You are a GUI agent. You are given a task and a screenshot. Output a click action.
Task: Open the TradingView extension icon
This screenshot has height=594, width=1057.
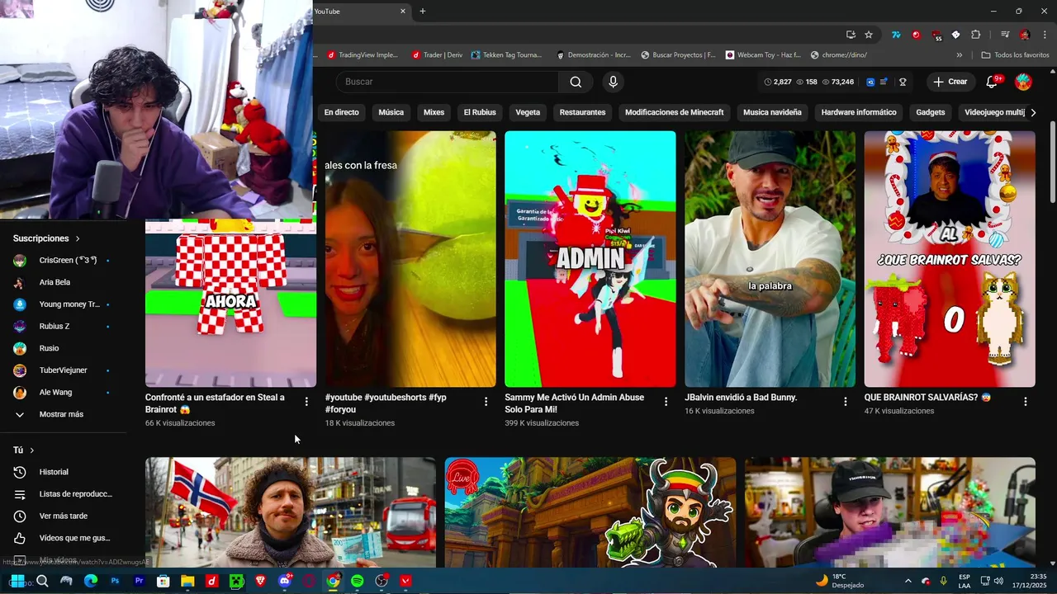(x=896, y=35)
